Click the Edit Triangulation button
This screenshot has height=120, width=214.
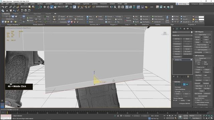coord(202,50)
